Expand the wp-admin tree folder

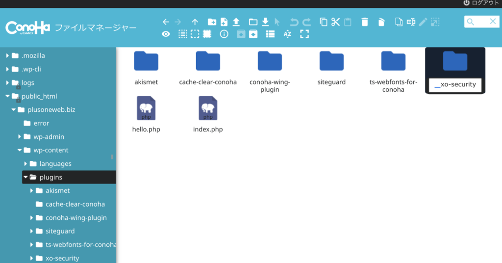coord(20,137)
